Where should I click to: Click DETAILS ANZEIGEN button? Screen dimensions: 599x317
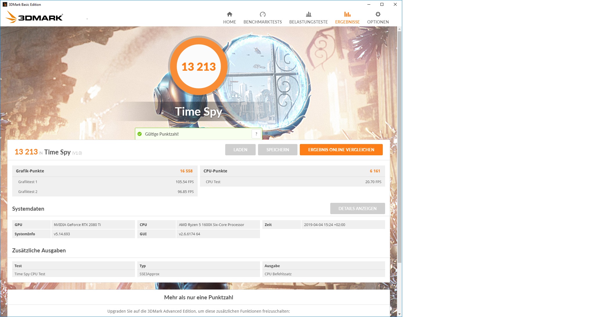[x=357, y=209]
